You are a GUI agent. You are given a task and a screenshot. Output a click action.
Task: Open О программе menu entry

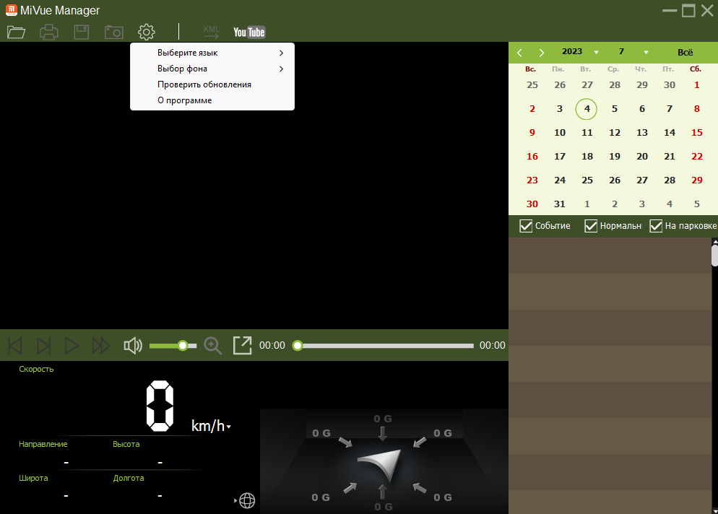(212, 100)
